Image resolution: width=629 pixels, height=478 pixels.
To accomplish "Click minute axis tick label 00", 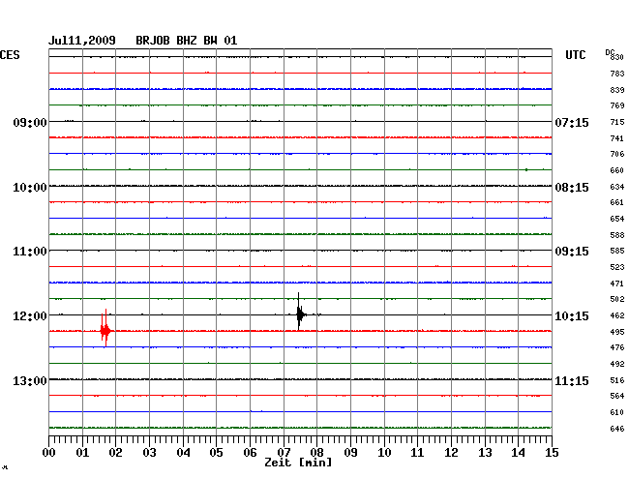I will tap(49, 453).
